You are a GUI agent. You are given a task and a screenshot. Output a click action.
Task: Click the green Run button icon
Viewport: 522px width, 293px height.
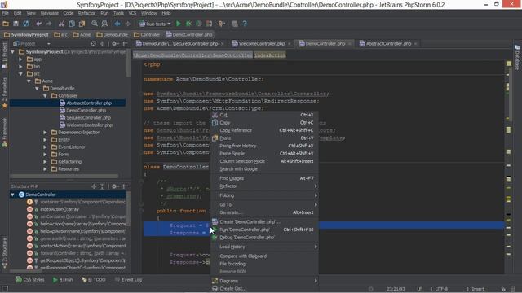click(x=179, y=24)
